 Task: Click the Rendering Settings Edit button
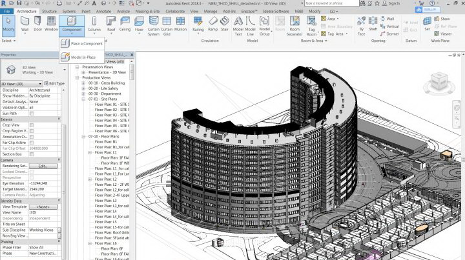click(x=43, y=166)
